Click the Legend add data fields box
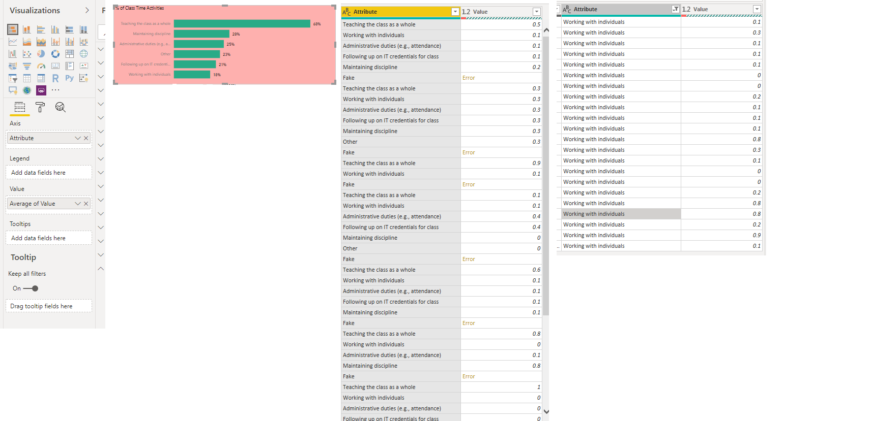The width and height of the screenshot is (869, 421). [x=49, y=173]
